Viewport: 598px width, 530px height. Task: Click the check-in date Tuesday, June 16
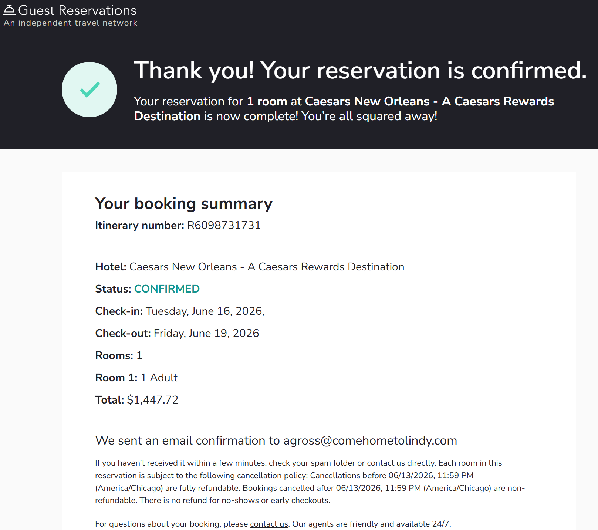click(x=205, y=311)
